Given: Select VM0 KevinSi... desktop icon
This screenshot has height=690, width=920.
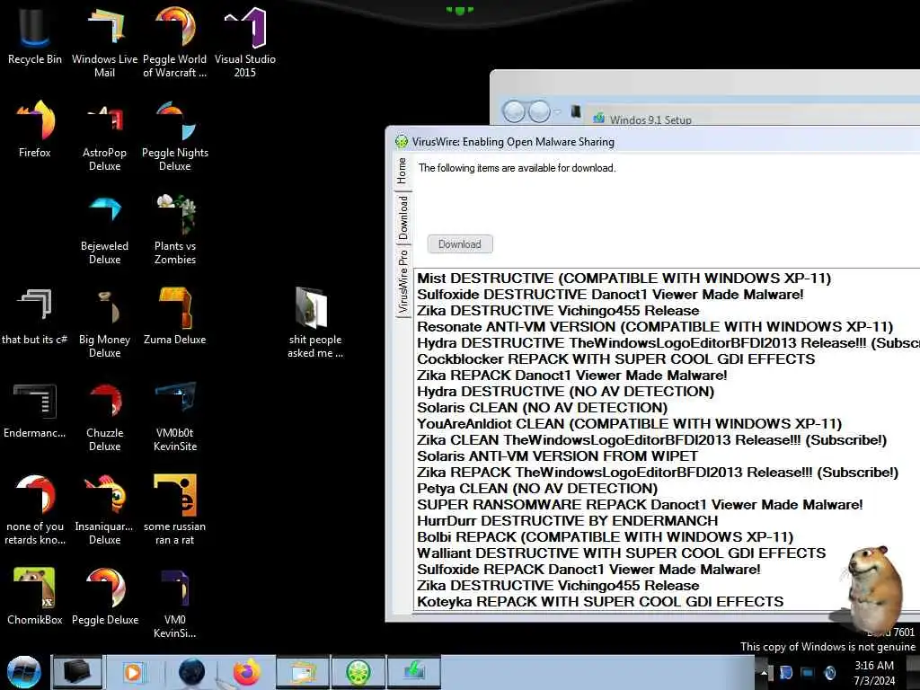Looking at the screenshot, I should [x=175, y=603].
